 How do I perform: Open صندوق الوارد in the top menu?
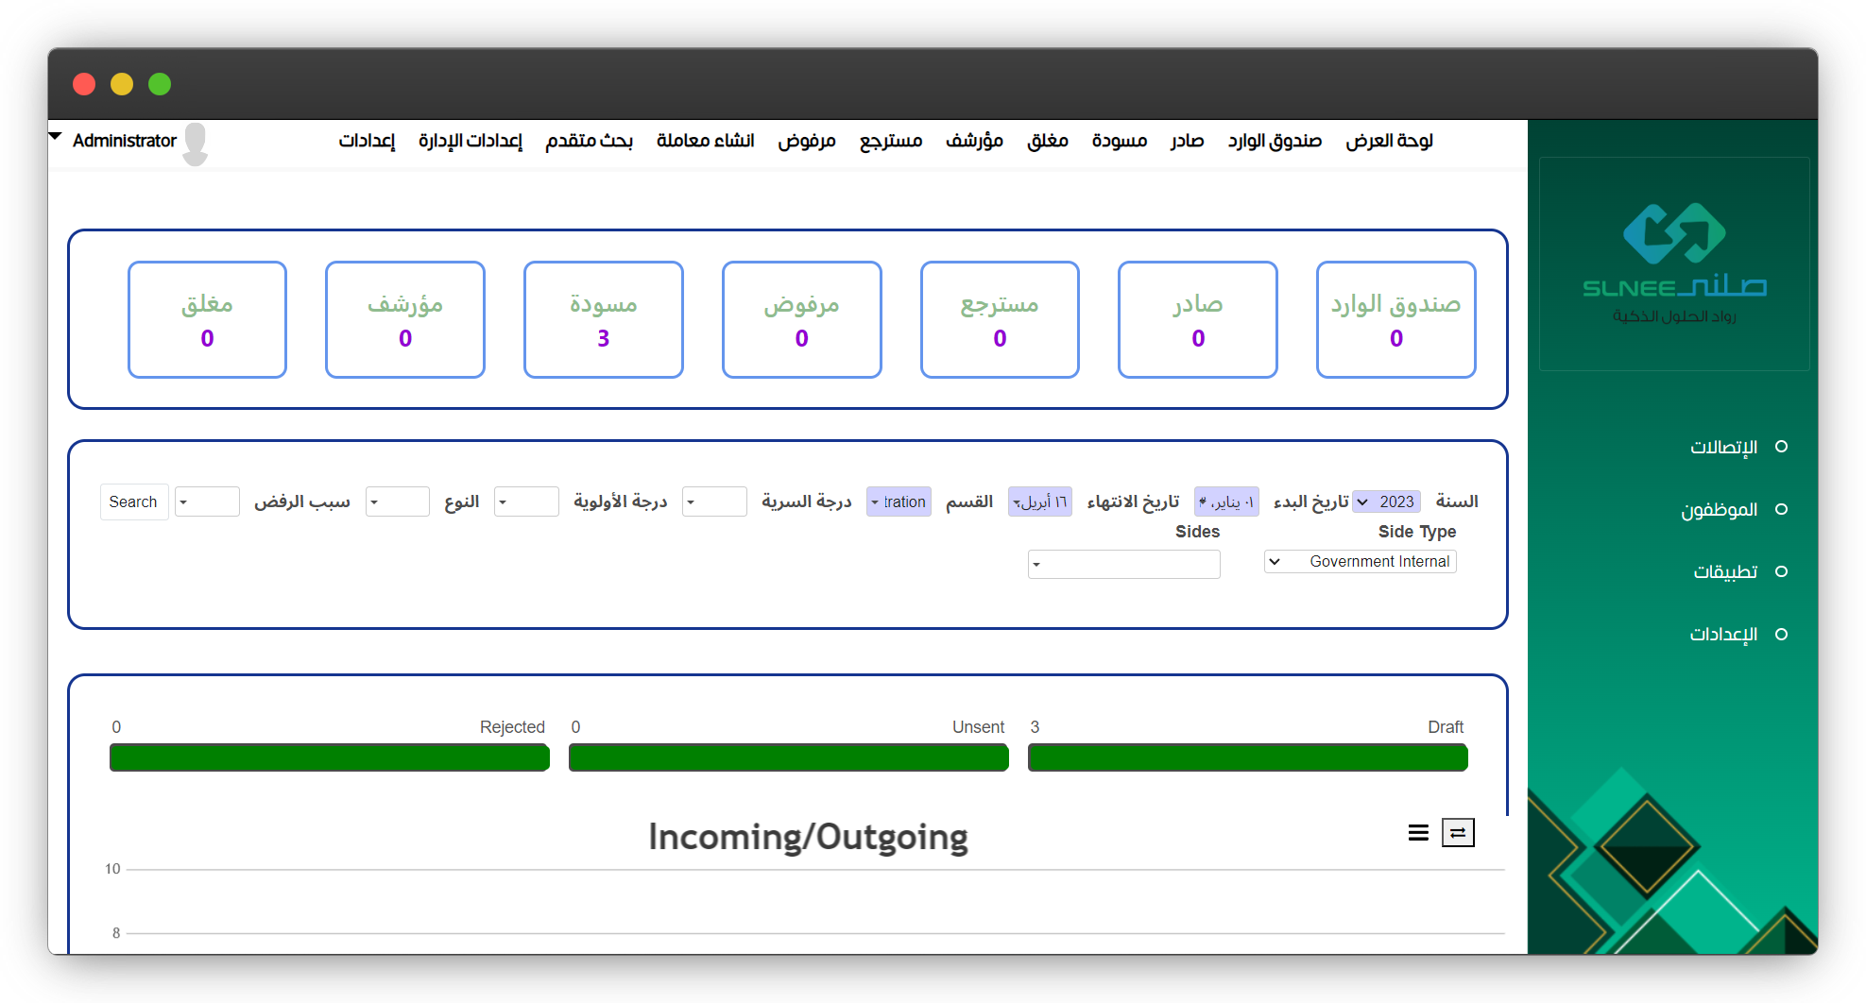coord(1274,141)
